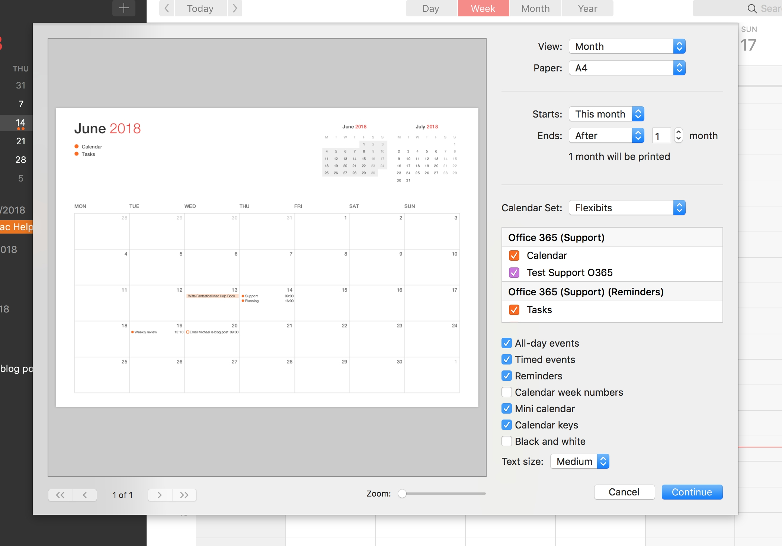Click the back navigation arrow icon
Screen dimensions: 782x546
167,9
